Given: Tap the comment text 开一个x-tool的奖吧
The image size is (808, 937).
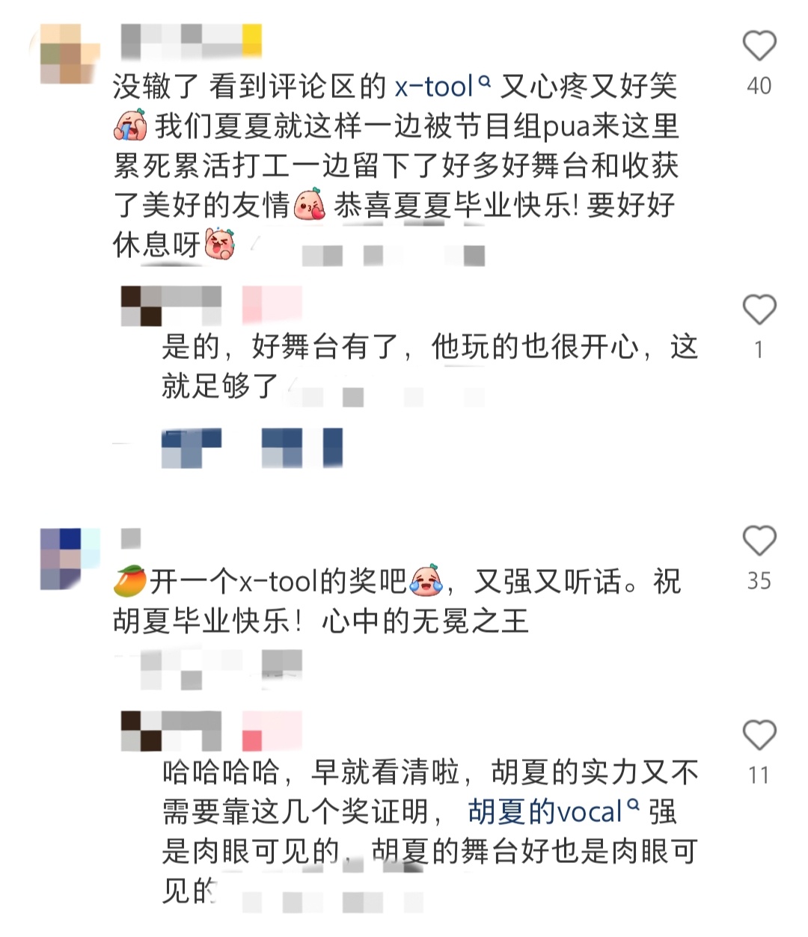Looking at the screenshot, I should 278,581.
